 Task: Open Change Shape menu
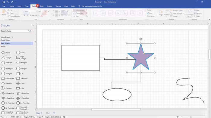[x=190, y=14]
